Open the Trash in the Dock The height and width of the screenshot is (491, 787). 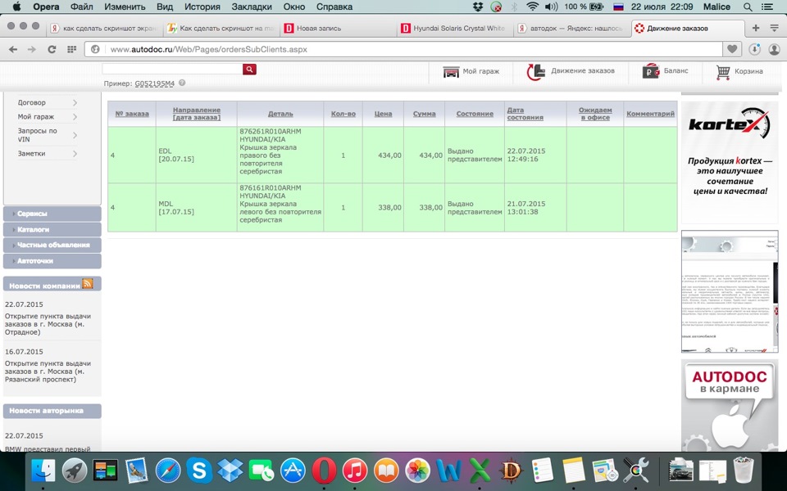pyautogui.click(x=744, y=470)
